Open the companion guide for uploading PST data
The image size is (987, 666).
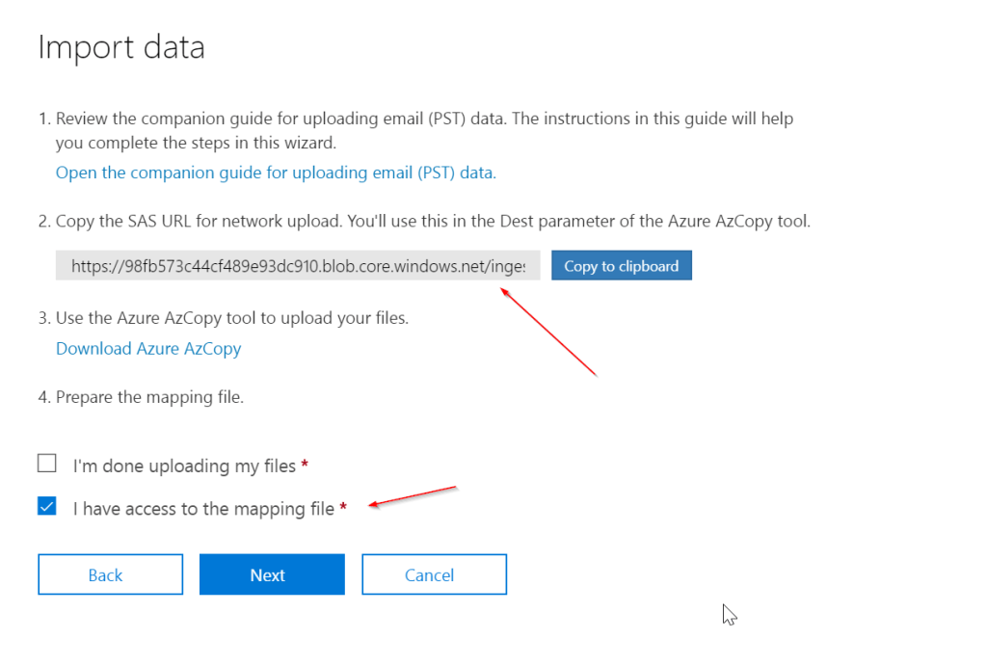[x=276, y=173]
